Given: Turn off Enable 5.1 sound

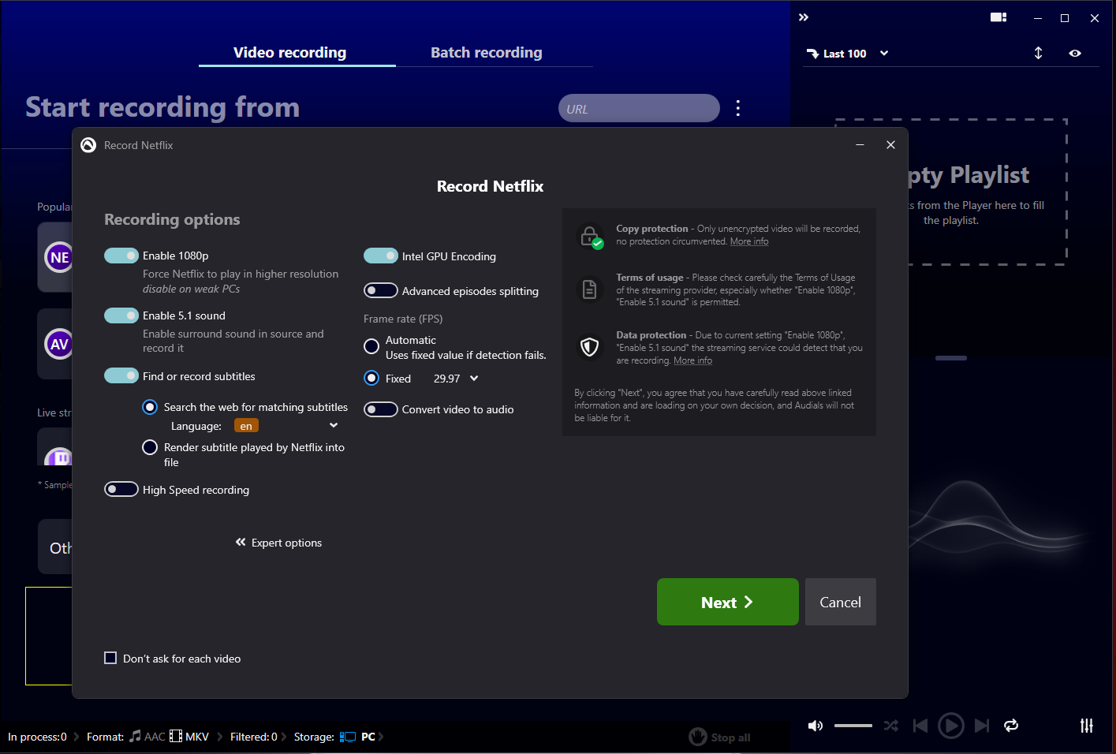Looking at the screenshot, I should [x=121, y=315].
